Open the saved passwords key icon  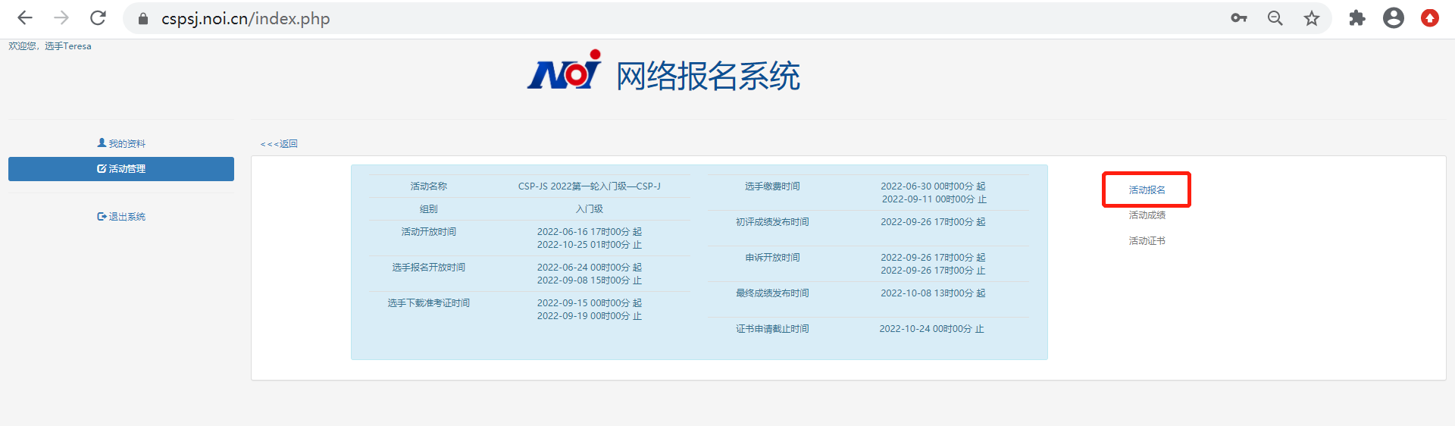coord(1239,18)
